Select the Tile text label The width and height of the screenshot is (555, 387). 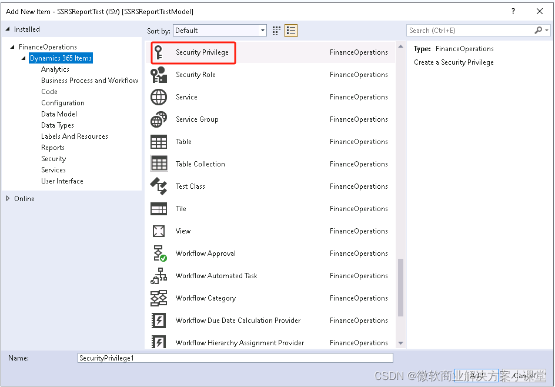tap(181, 209)
